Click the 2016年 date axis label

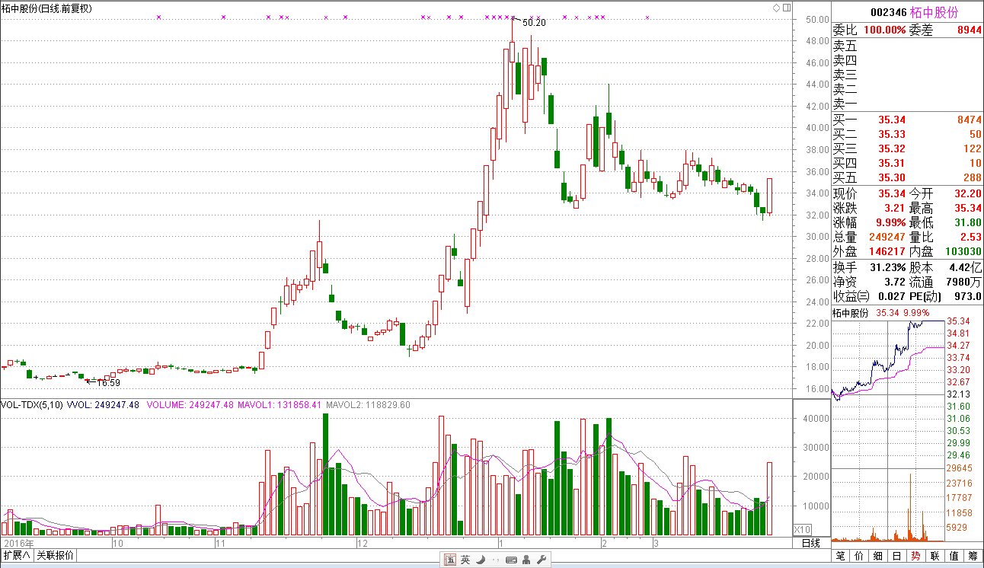click(21, 544)
